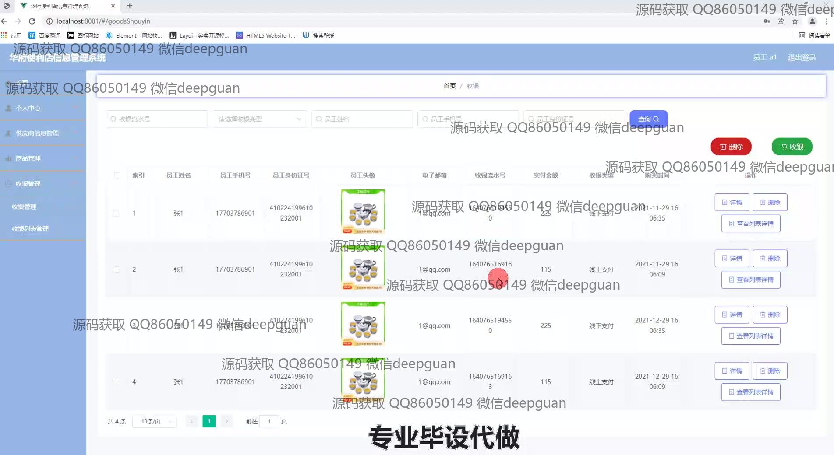834x455 pixels.
Task: Select the checkbox for row 4
Action: [116, 382]
